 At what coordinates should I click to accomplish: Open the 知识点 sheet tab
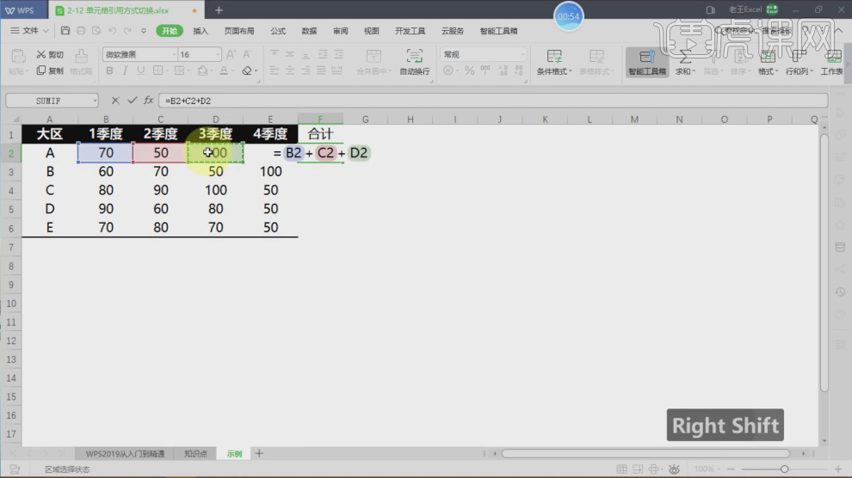click(x=195, y=454)
